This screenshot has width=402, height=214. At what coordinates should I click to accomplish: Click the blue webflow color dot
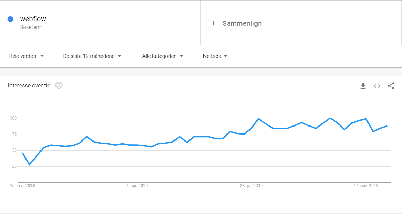[10, 19]
